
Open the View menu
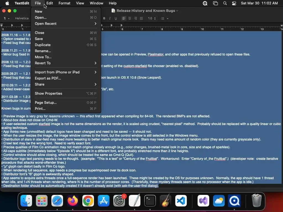(80, 3)
